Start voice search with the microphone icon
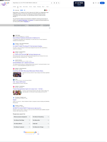 click(x=54, y=3)
